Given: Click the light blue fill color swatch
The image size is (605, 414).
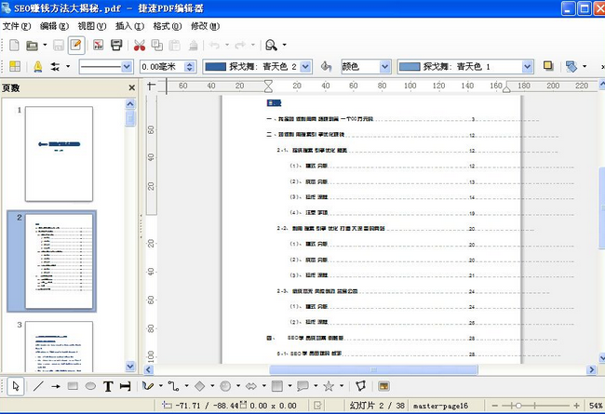Looking at the screenshot, I should pos(410,67).
